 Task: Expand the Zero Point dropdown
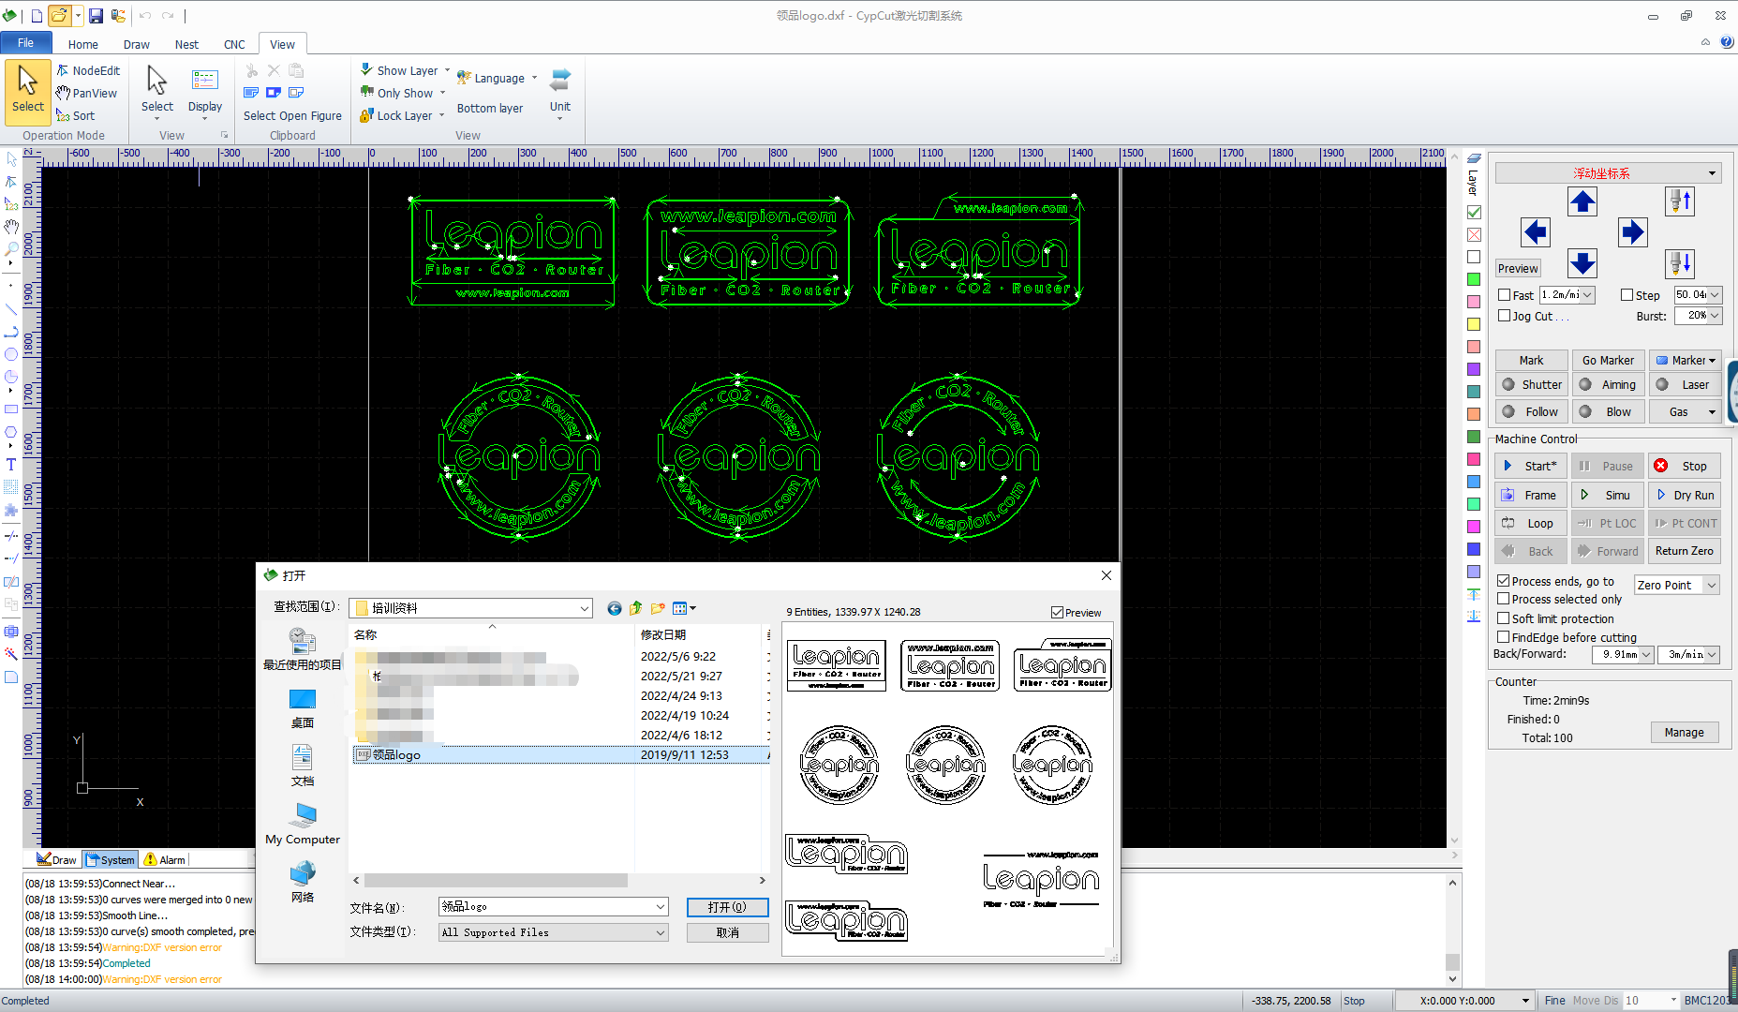pyautogui.click(x=1712, y=585)
